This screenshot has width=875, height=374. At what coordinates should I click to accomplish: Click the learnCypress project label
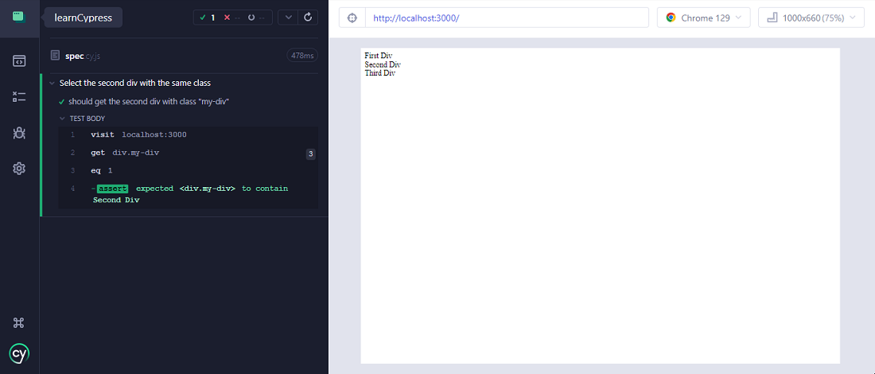coord(84,18)
